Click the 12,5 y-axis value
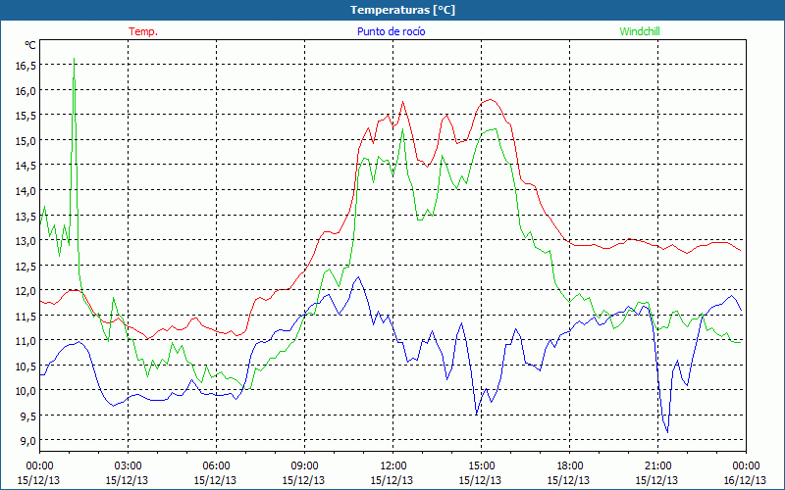This screenshot has width=785, height=490. 26,266
